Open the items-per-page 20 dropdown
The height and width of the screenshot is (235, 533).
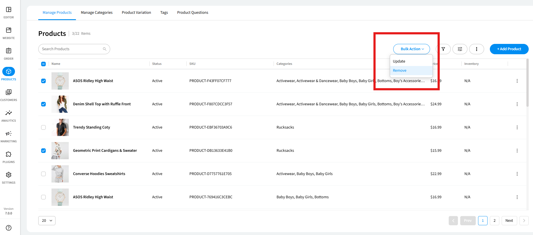click(47, 221)
